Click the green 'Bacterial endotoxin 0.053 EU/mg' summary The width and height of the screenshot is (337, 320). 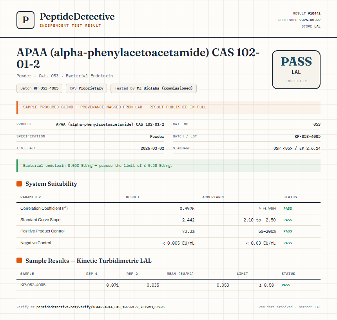(x=168, y=166)
